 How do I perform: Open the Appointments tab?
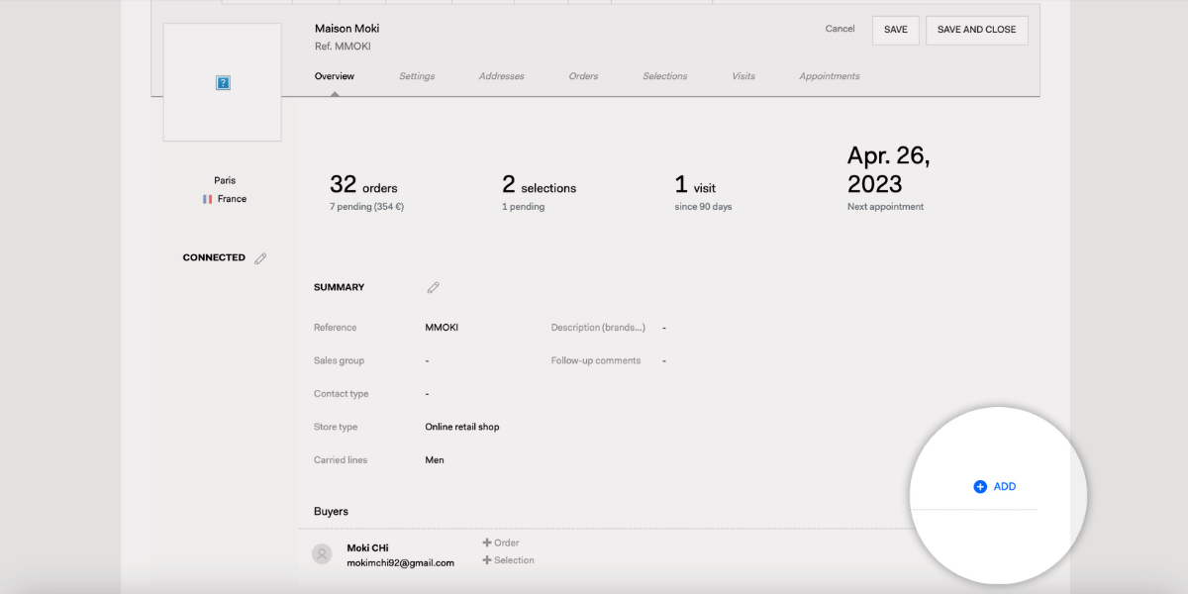pos(830,76)
